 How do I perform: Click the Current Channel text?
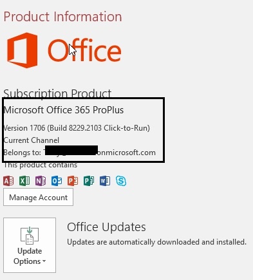click(x=32, y=140)
